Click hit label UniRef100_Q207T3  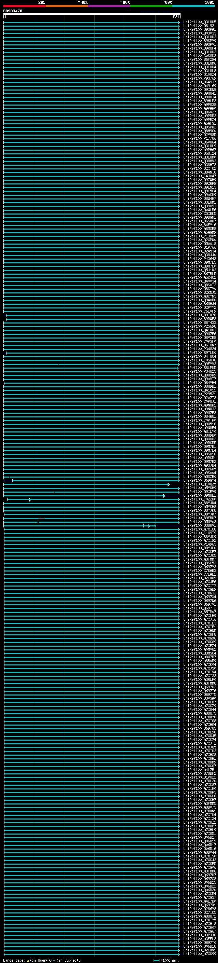(x=200, y=398)
